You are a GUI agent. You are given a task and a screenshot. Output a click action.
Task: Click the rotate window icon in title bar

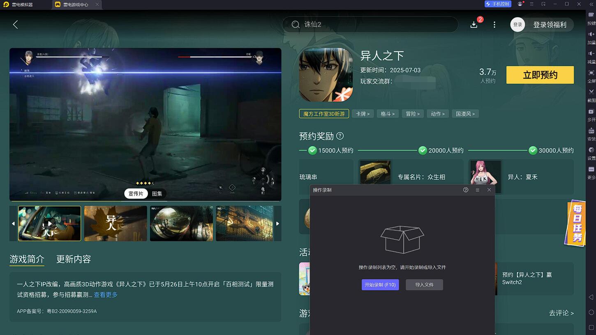pyautogui.click(x=543, y=4)
